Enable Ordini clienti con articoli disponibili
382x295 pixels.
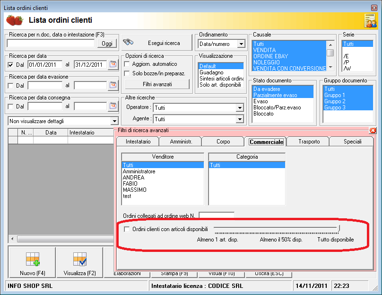127,229
